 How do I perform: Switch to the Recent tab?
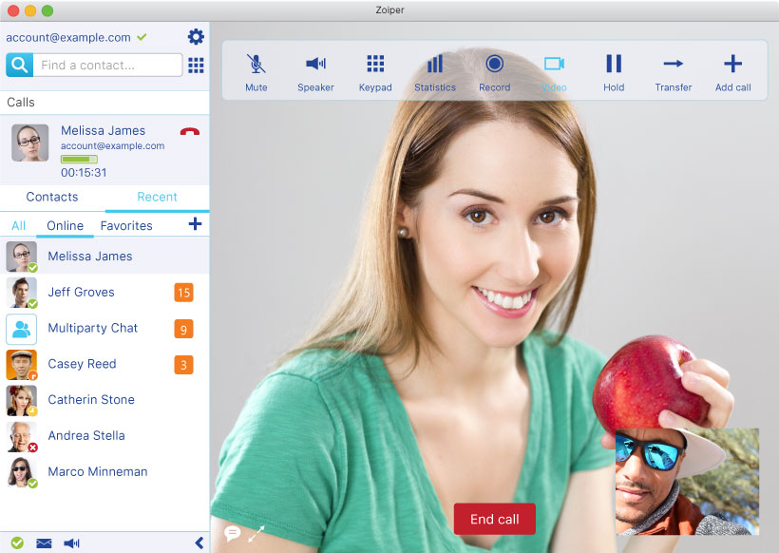157,197
